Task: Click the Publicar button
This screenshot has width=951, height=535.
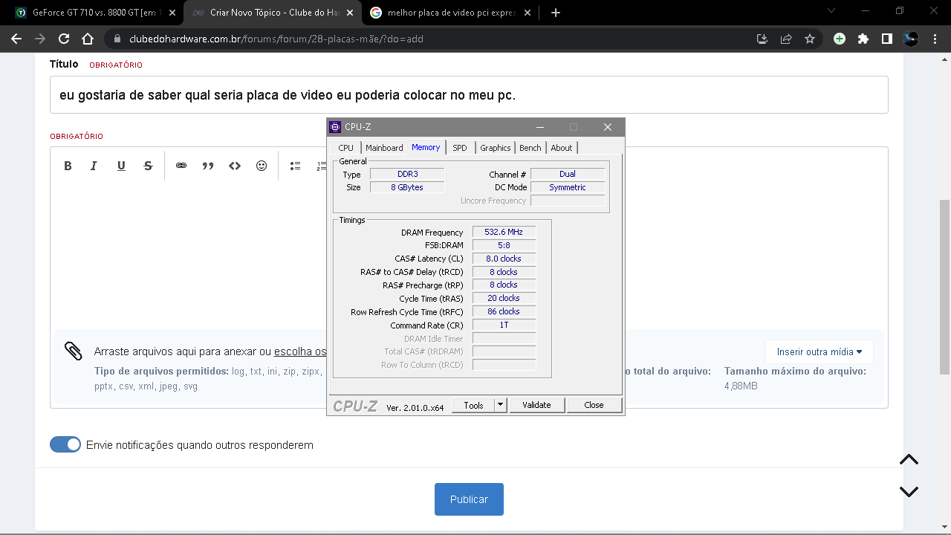Action: point(469,499)
